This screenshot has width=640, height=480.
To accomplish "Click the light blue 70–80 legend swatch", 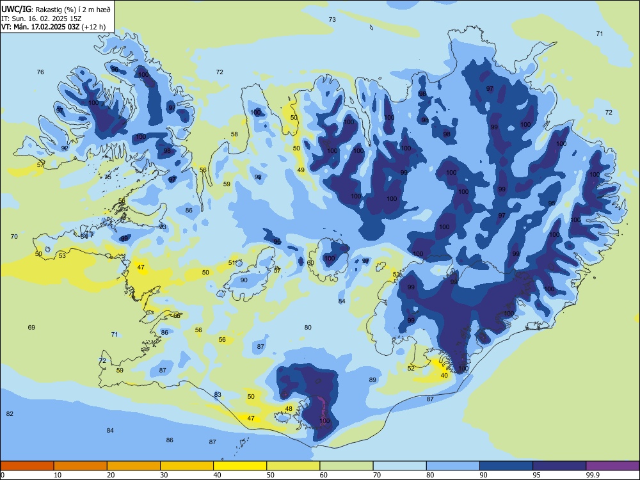I will point(399,466).
